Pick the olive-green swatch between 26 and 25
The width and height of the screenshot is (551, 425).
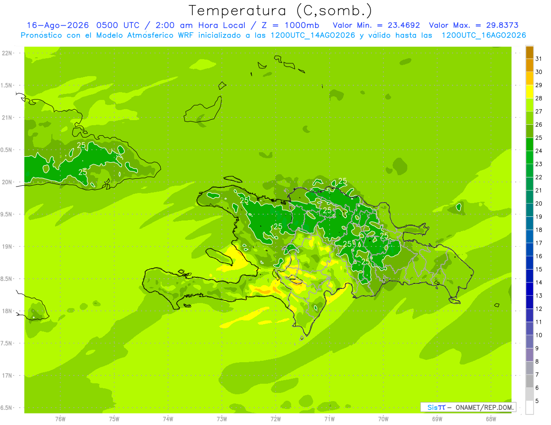coord(529,131)
